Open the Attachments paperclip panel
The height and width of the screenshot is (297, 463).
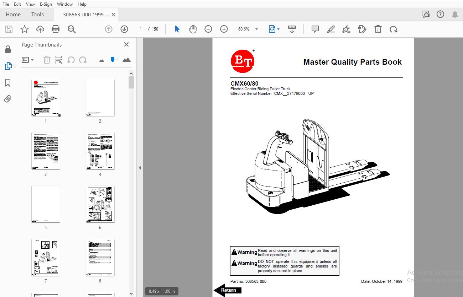[x=8, y=99]
